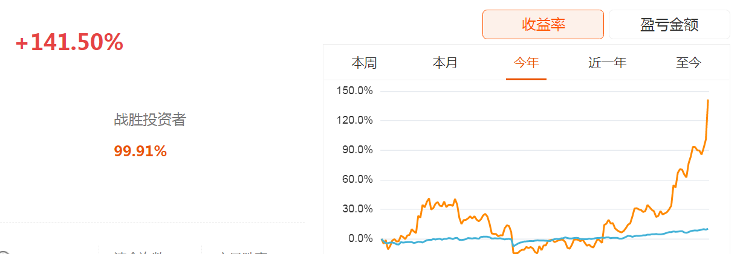Click the partial circular icon at bottom-left
Viewport: 743px width, 254px height.
[4, 252]
